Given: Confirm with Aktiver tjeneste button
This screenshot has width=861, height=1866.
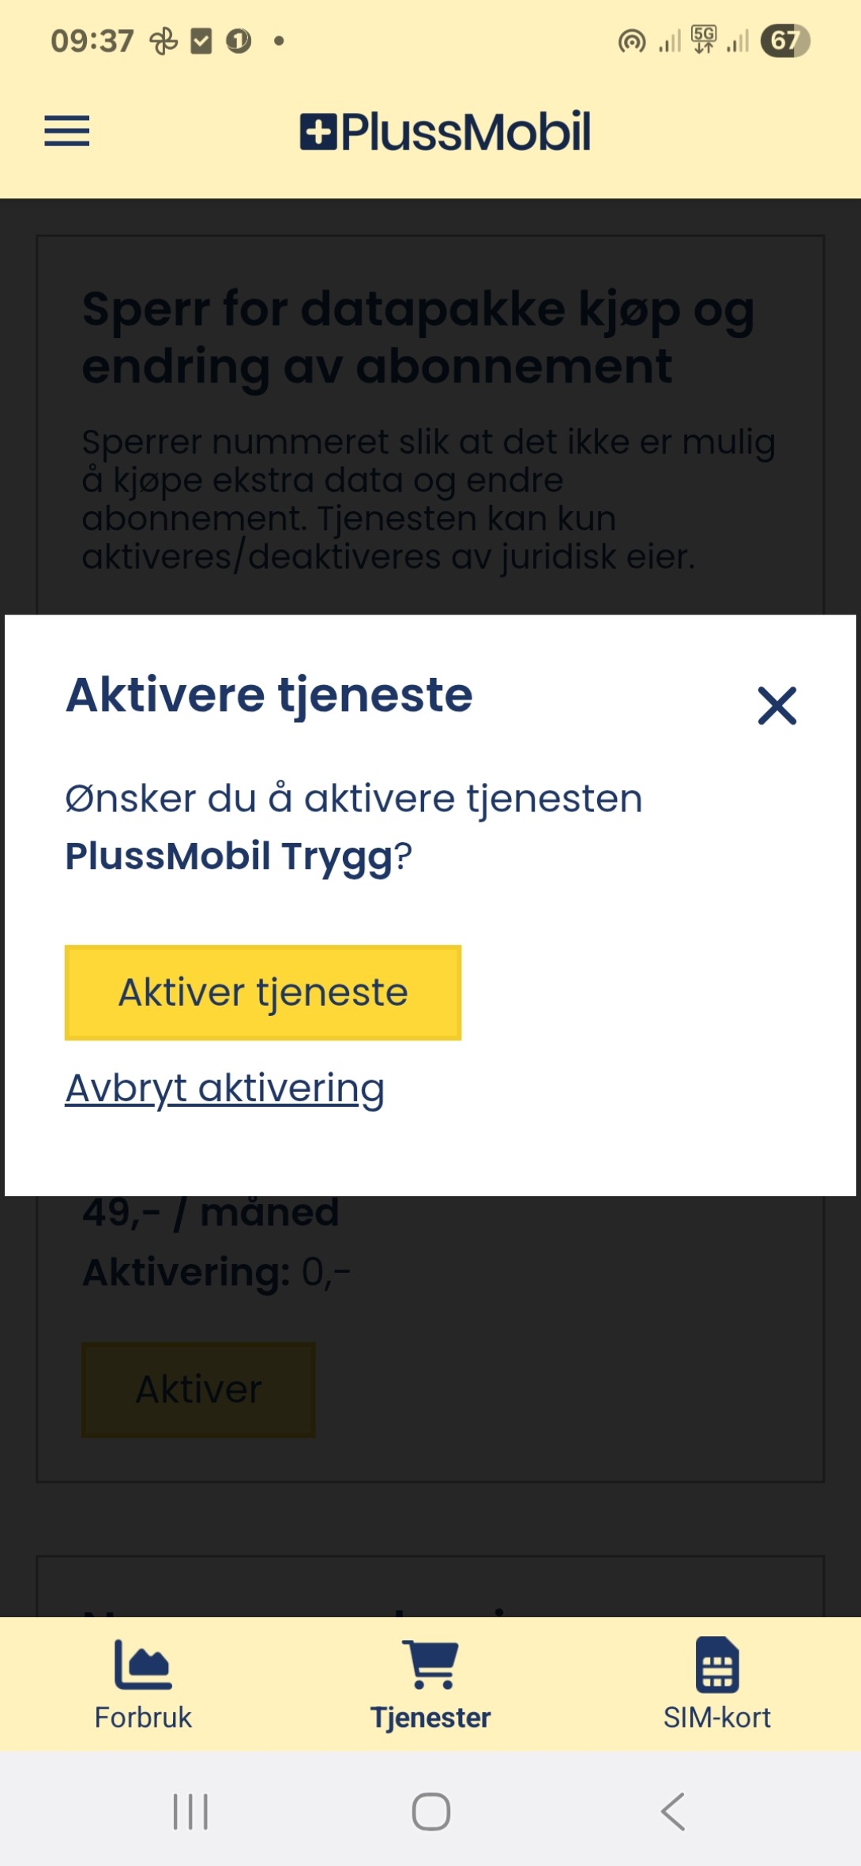Looking at the screenshot, I should pyautogui.click(x=263, y=992).
